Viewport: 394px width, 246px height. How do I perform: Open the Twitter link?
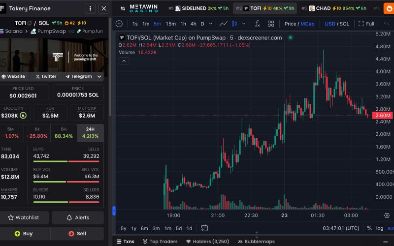click(46, 76)
